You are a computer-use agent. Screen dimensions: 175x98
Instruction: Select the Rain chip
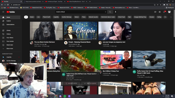[129, 17]
